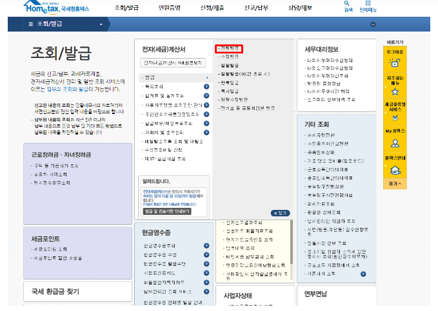Click arrow icon next to 화물운전자복지카드
Viewport: 438px width, 311px height.
pos(206,283)
